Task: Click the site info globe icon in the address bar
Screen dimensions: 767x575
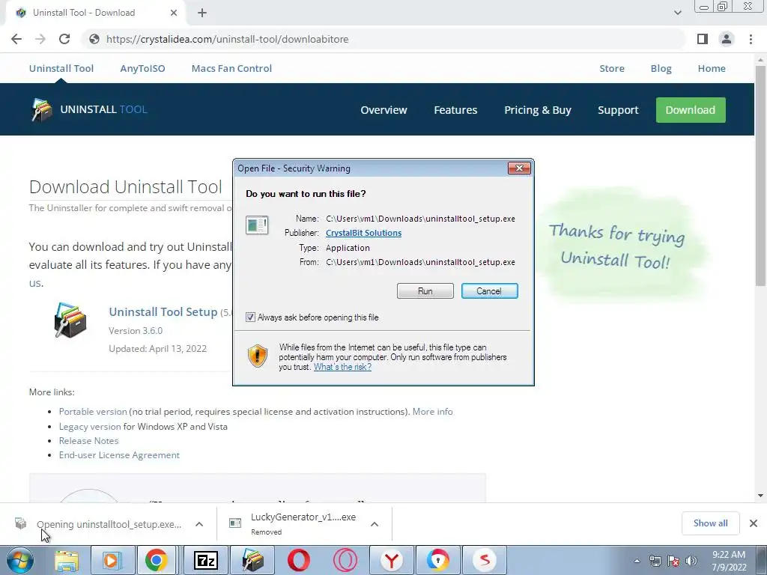Action: coord(94,39)
